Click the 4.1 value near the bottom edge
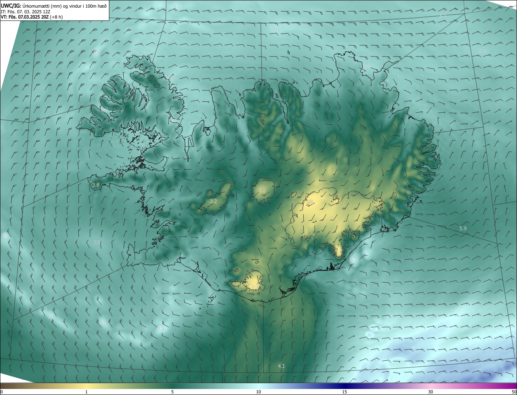Image resolution: width=517 pixels, height=395 pixels. pos(281,366)
